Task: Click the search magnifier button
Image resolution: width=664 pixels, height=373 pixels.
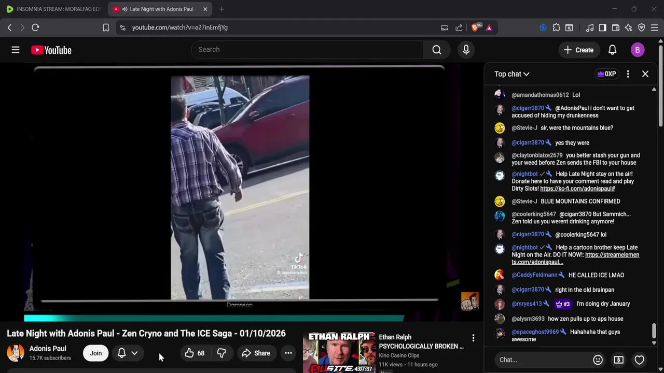Action: [x=437, y=50]
